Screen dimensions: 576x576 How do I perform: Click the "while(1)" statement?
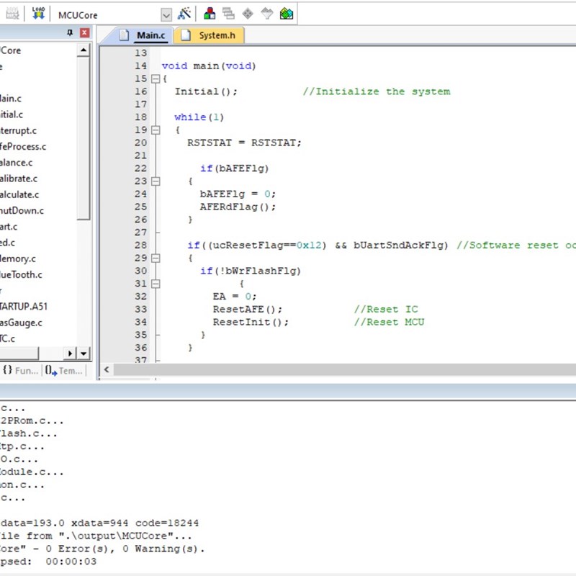coord(199,117)
